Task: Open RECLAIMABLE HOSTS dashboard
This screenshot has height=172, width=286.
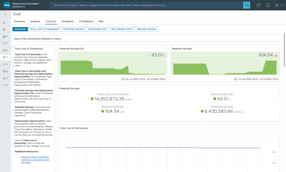Action: point(122,29)
